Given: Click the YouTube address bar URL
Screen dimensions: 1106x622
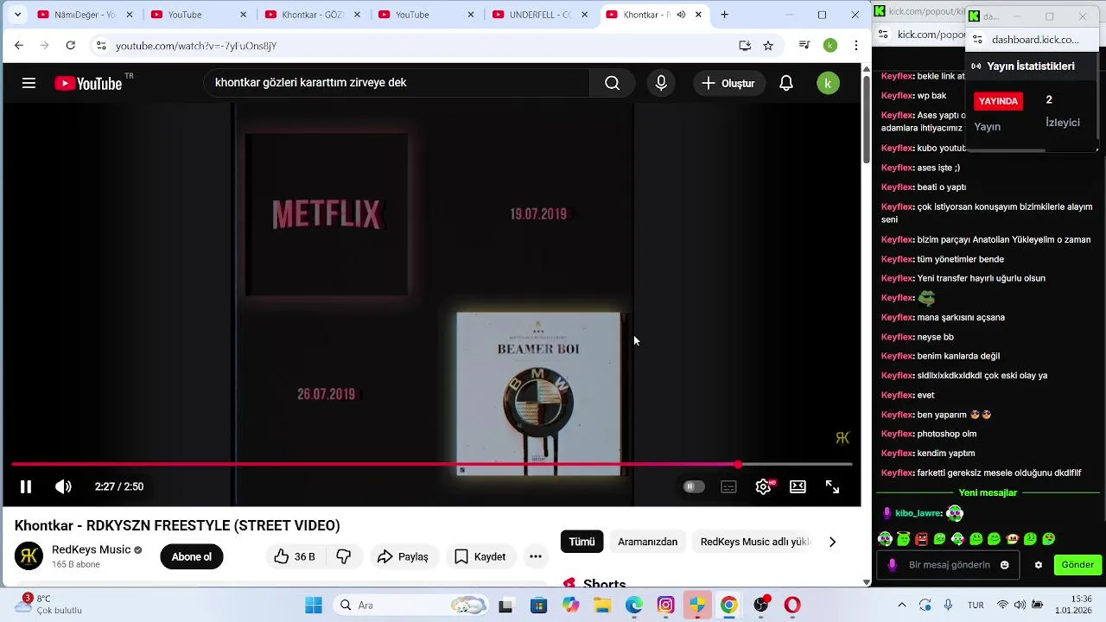Looking at the screenshot, I should pyautogui.click(x=196, y=46).
